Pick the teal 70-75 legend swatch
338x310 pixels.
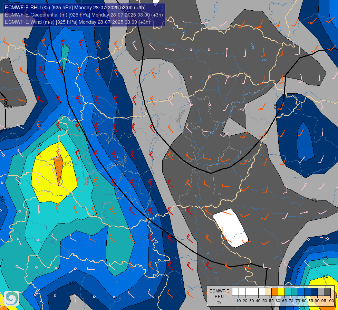click(x=294, y=292)
